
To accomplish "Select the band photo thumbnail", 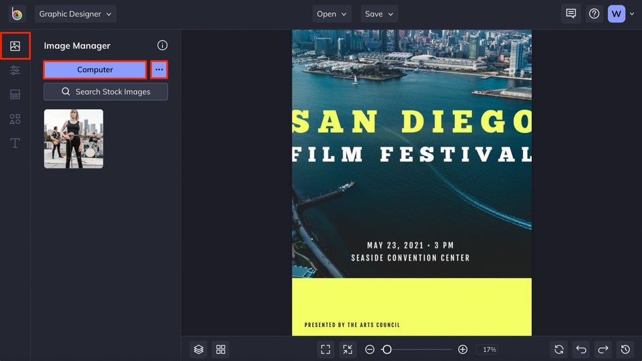I will (73, 138).
